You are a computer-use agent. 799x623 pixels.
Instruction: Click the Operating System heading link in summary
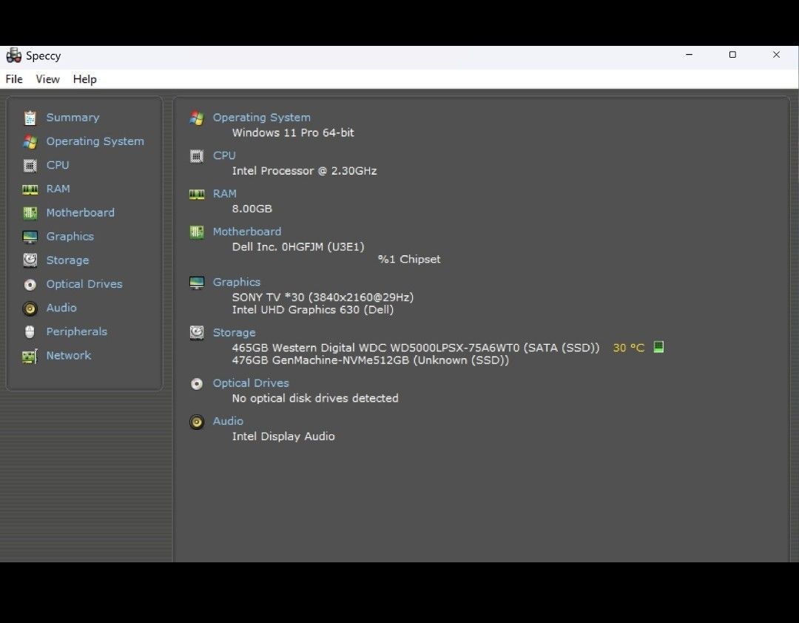pos(262,118)
